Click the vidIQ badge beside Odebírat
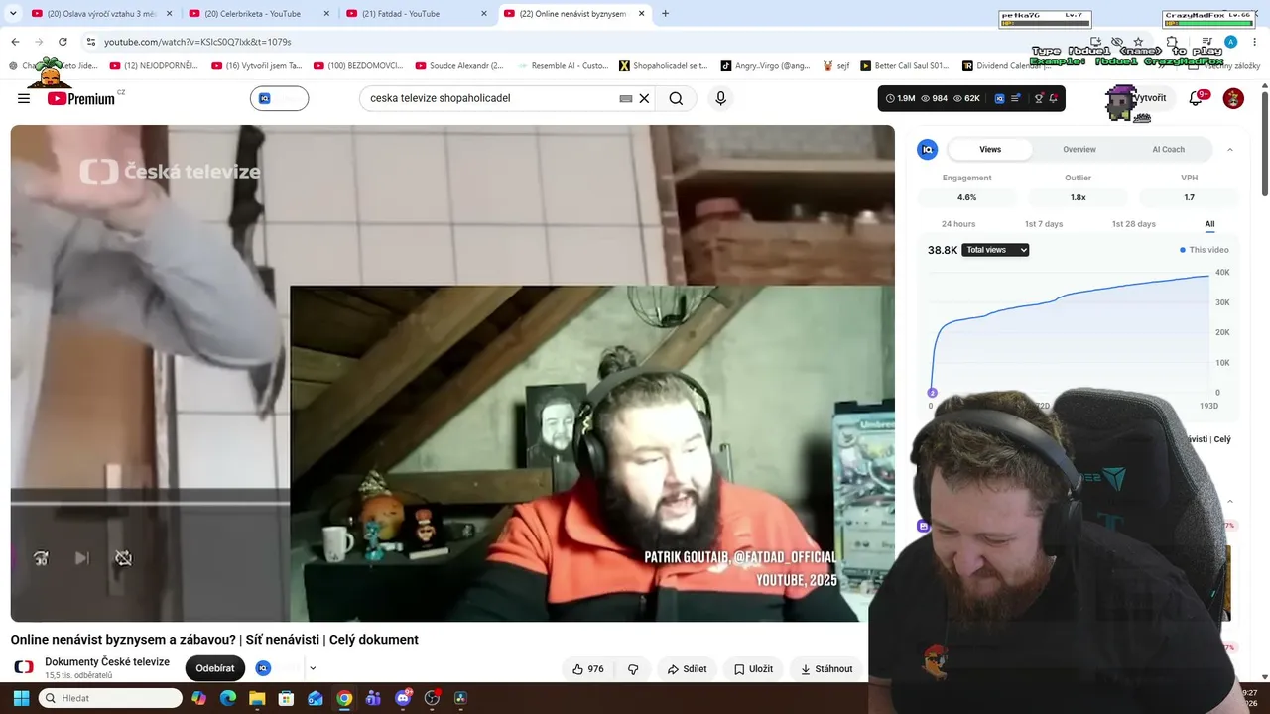Image resolution: width=1270 pixels, height=714 pixels. click(x=263, y=668)
